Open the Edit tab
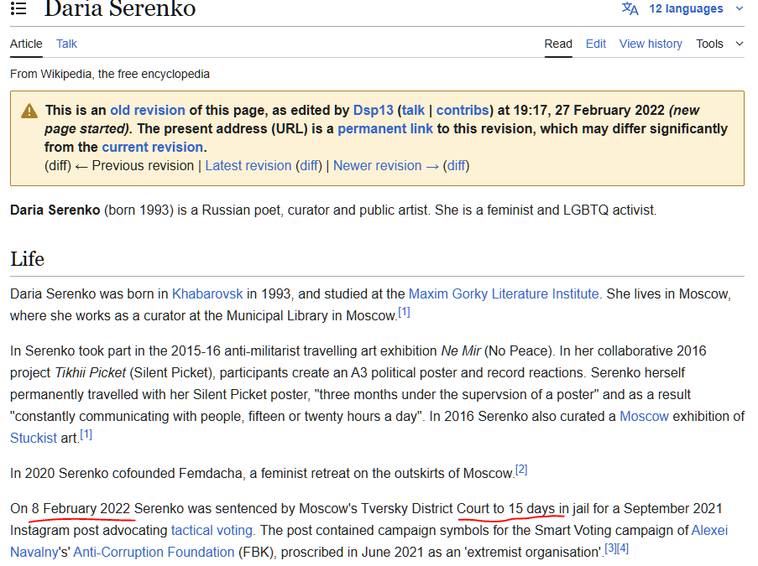The height and width of the screenshot is (566, 758). 596,44
